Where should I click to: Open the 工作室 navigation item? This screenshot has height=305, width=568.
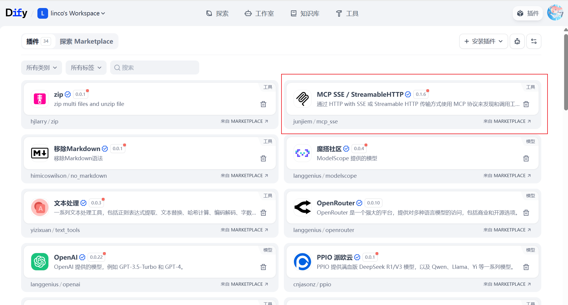click(259, 13)
